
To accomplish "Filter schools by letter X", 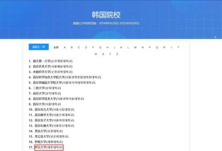I will pos(103,54).
